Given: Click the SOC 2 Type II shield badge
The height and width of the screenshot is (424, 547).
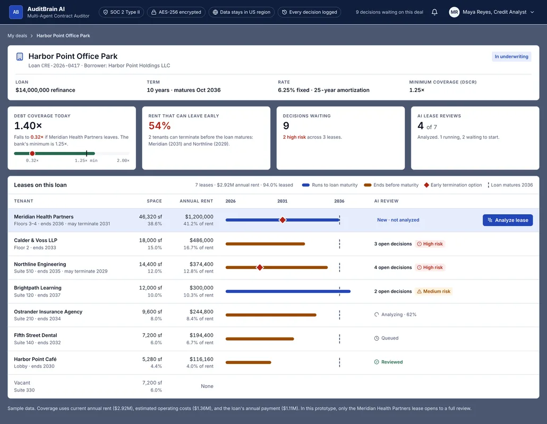Looking at the screenshot, I should point(122,12).
